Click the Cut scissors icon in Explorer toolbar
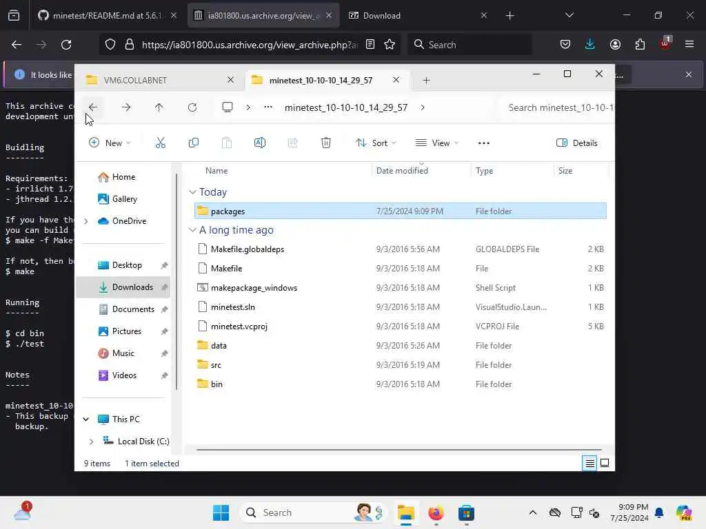 point(160,143)
